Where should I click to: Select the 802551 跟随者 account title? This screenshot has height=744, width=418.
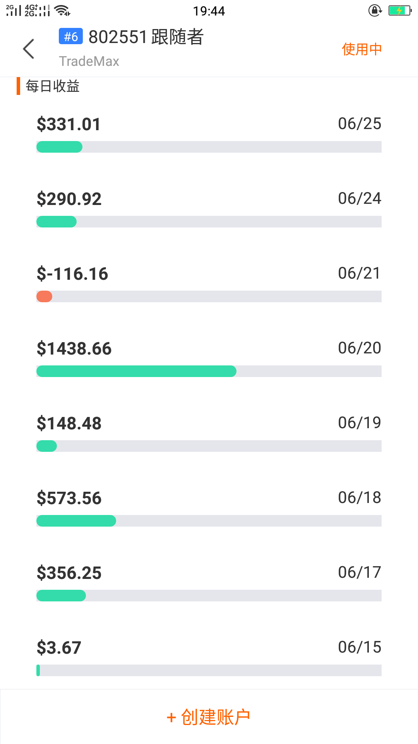146,37
